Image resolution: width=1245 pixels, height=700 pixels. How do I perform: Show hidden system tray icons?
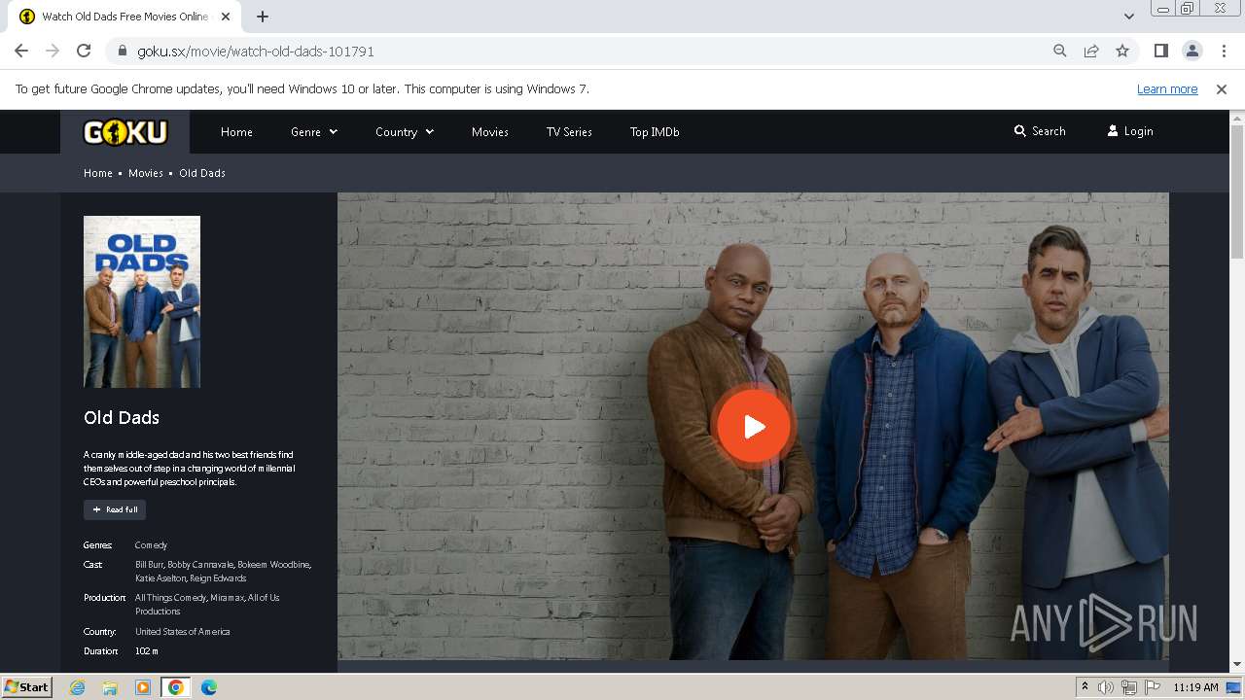click(1085, 687)
